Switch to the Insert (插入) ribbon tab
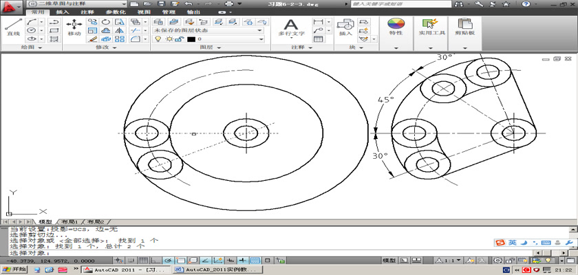578x275 pixels. [62, 12]
